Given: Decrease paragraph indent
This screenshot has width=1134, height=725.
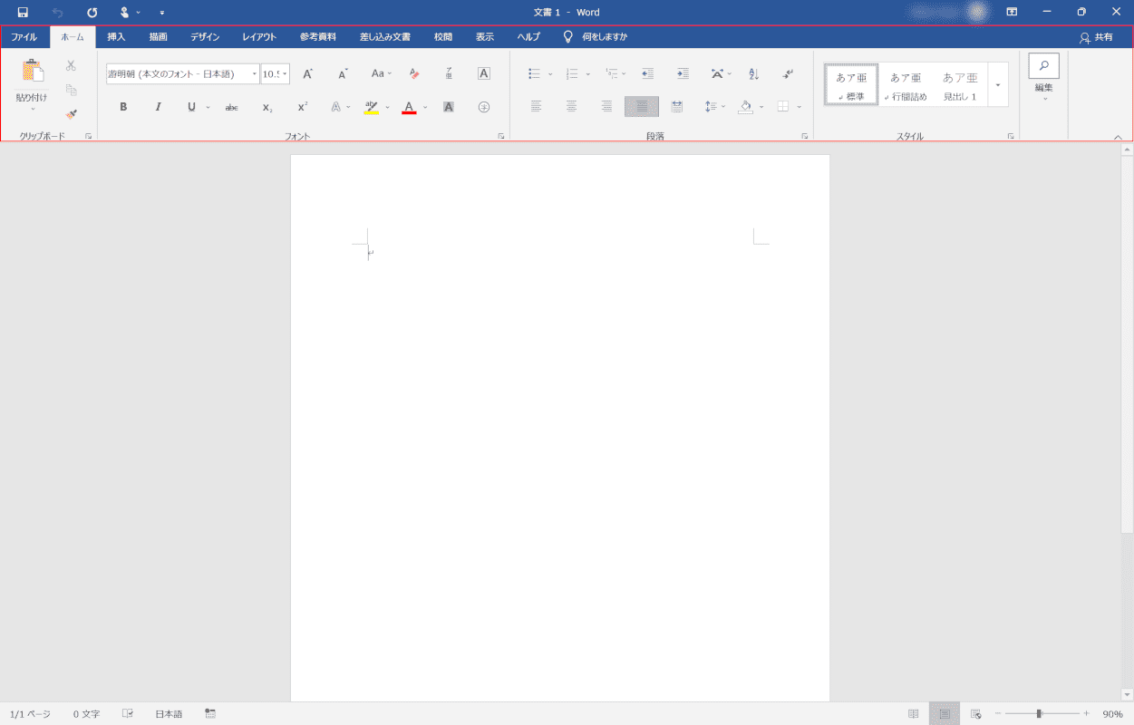Looking at the screenshot, I should click(647, 74).
